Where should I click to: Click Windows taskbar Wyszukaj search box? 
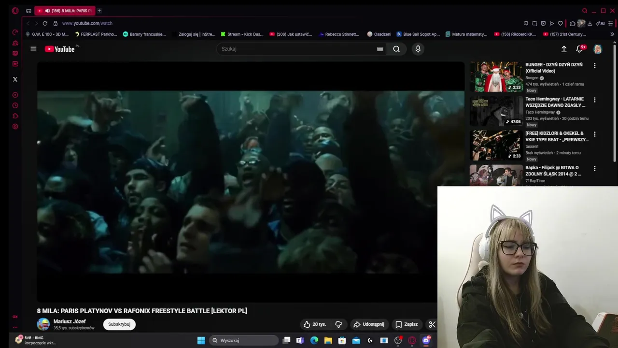click(x=243, y=340)
